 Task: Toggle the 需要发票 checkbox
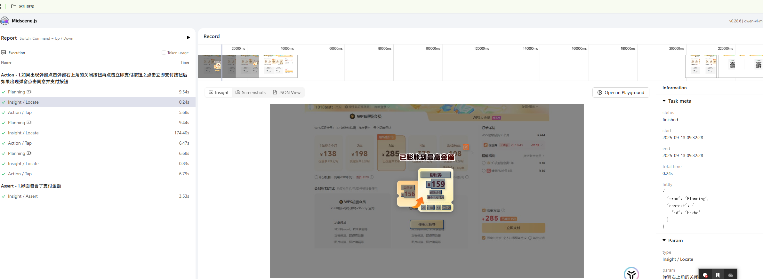click(x=484, y=210)
